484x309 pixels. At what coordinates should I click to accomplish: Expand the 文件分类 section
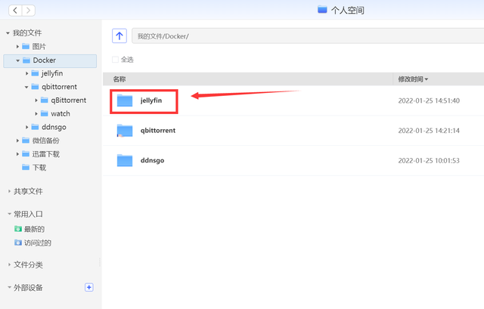9,264
